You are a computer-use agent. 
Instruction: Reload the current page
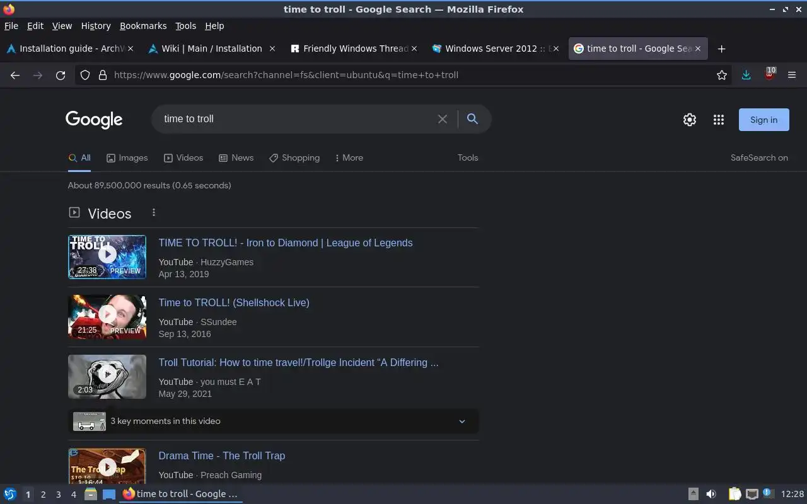(x=61, y=75)
